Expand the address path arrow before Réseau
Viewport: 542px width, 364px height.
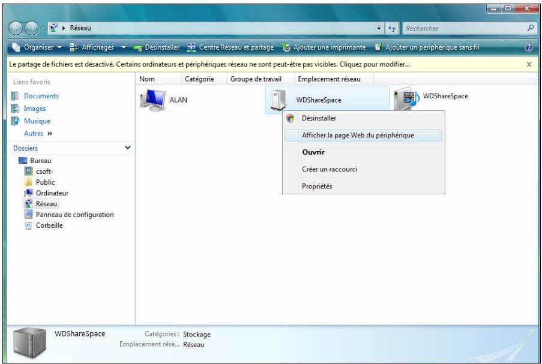[x=64, y=28]
